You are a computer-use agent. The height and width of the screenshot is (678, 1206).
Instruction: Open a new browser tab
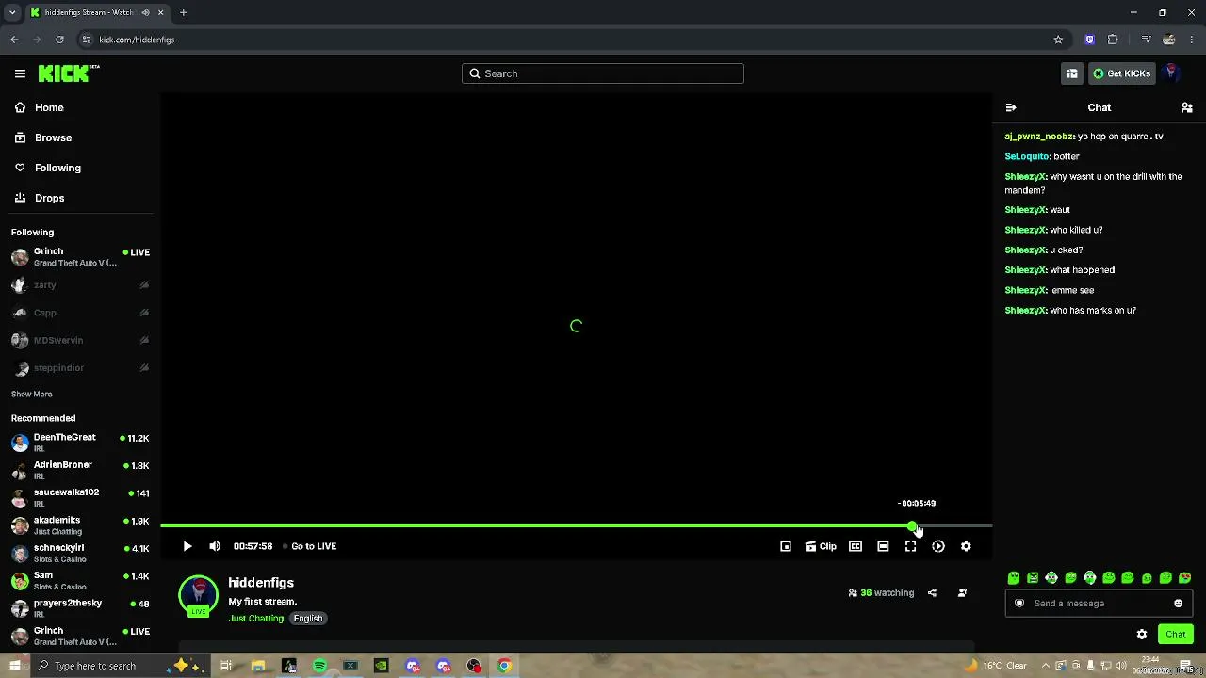pos(183,12)
